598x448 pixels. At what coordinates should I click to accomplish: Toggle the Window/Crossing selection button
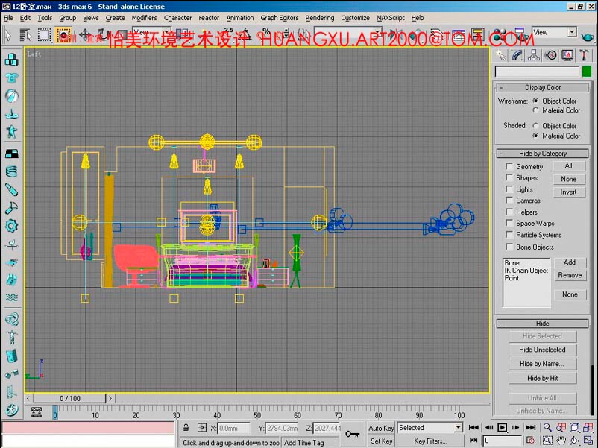pos(63,35)
